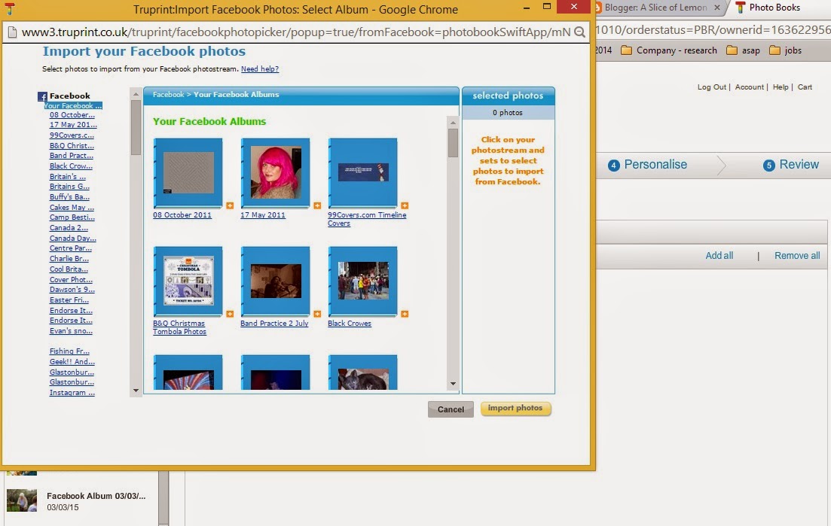
Task: Click Add all in the background page
Action: 719,256
